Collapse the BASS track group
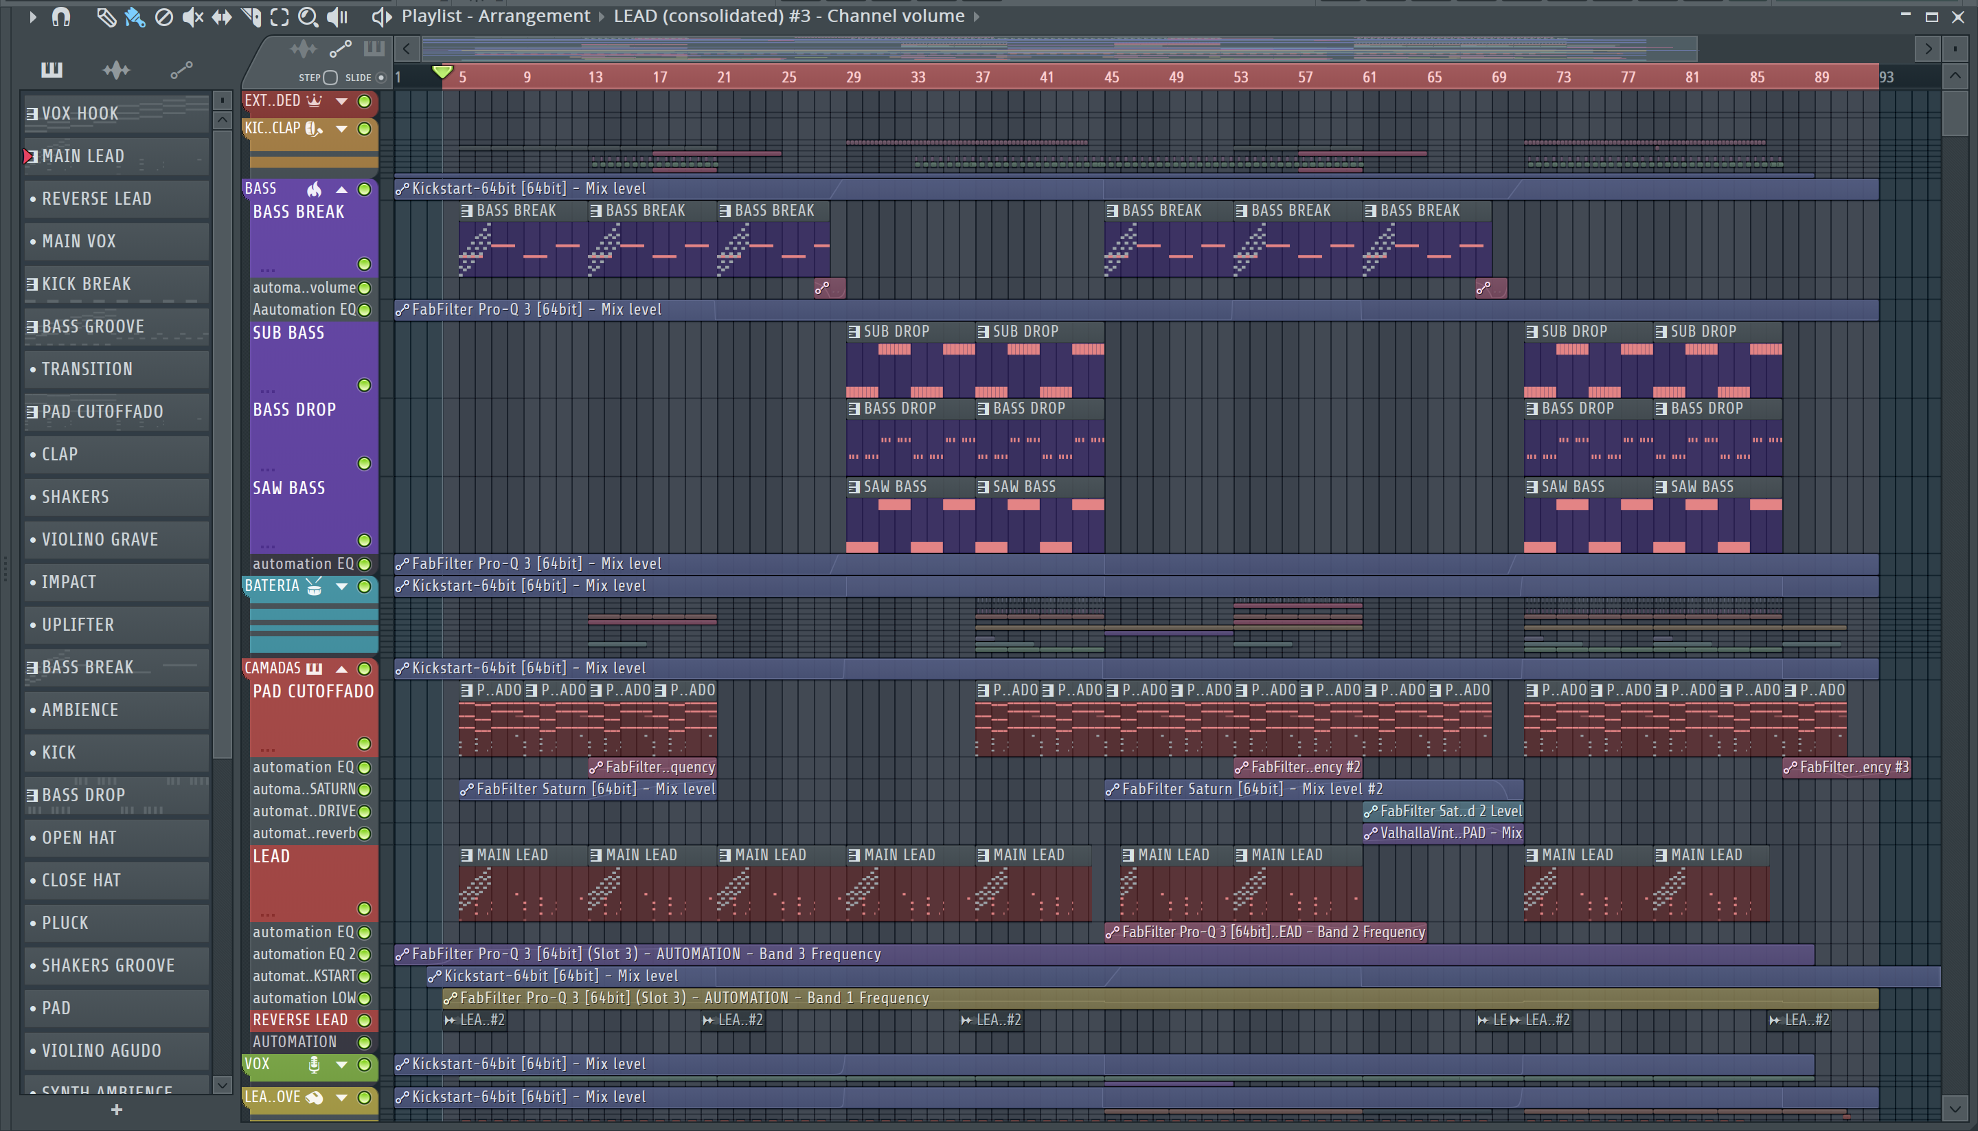Image resolution: width=1978 pixels, height=1131 pixels. point(341,190)
